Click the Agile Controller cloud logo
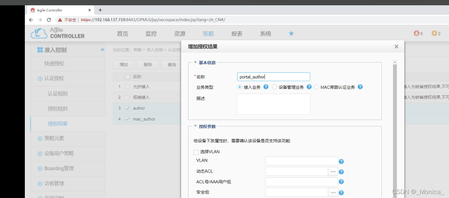449x198 pixels. (x=39, y=33)
